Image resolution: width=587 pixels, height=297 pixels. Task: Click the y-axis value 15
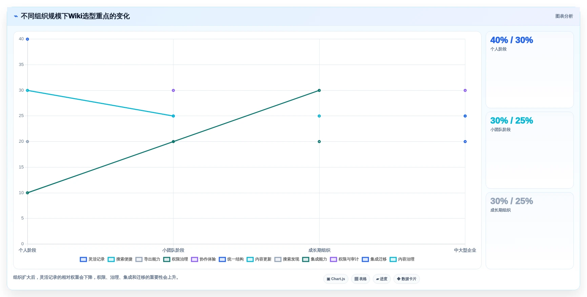click(x=21, y=167)
